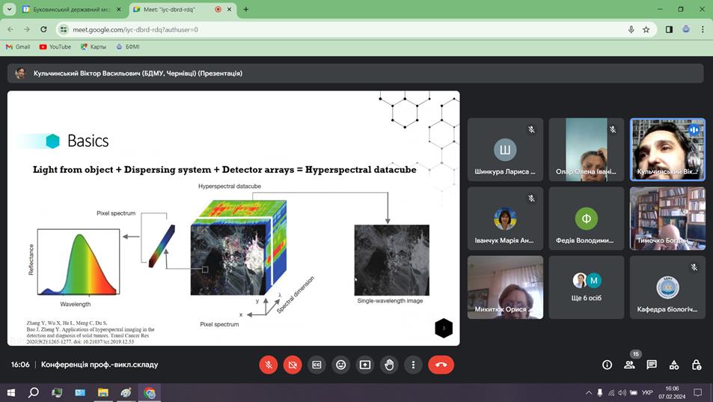View site information icon in address bar
This screenshot has width=713, height=402.
(x=64, y=29)
